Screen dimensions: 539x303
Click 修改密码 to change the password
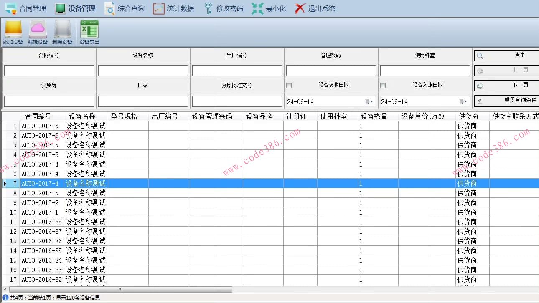pos(223,8)
